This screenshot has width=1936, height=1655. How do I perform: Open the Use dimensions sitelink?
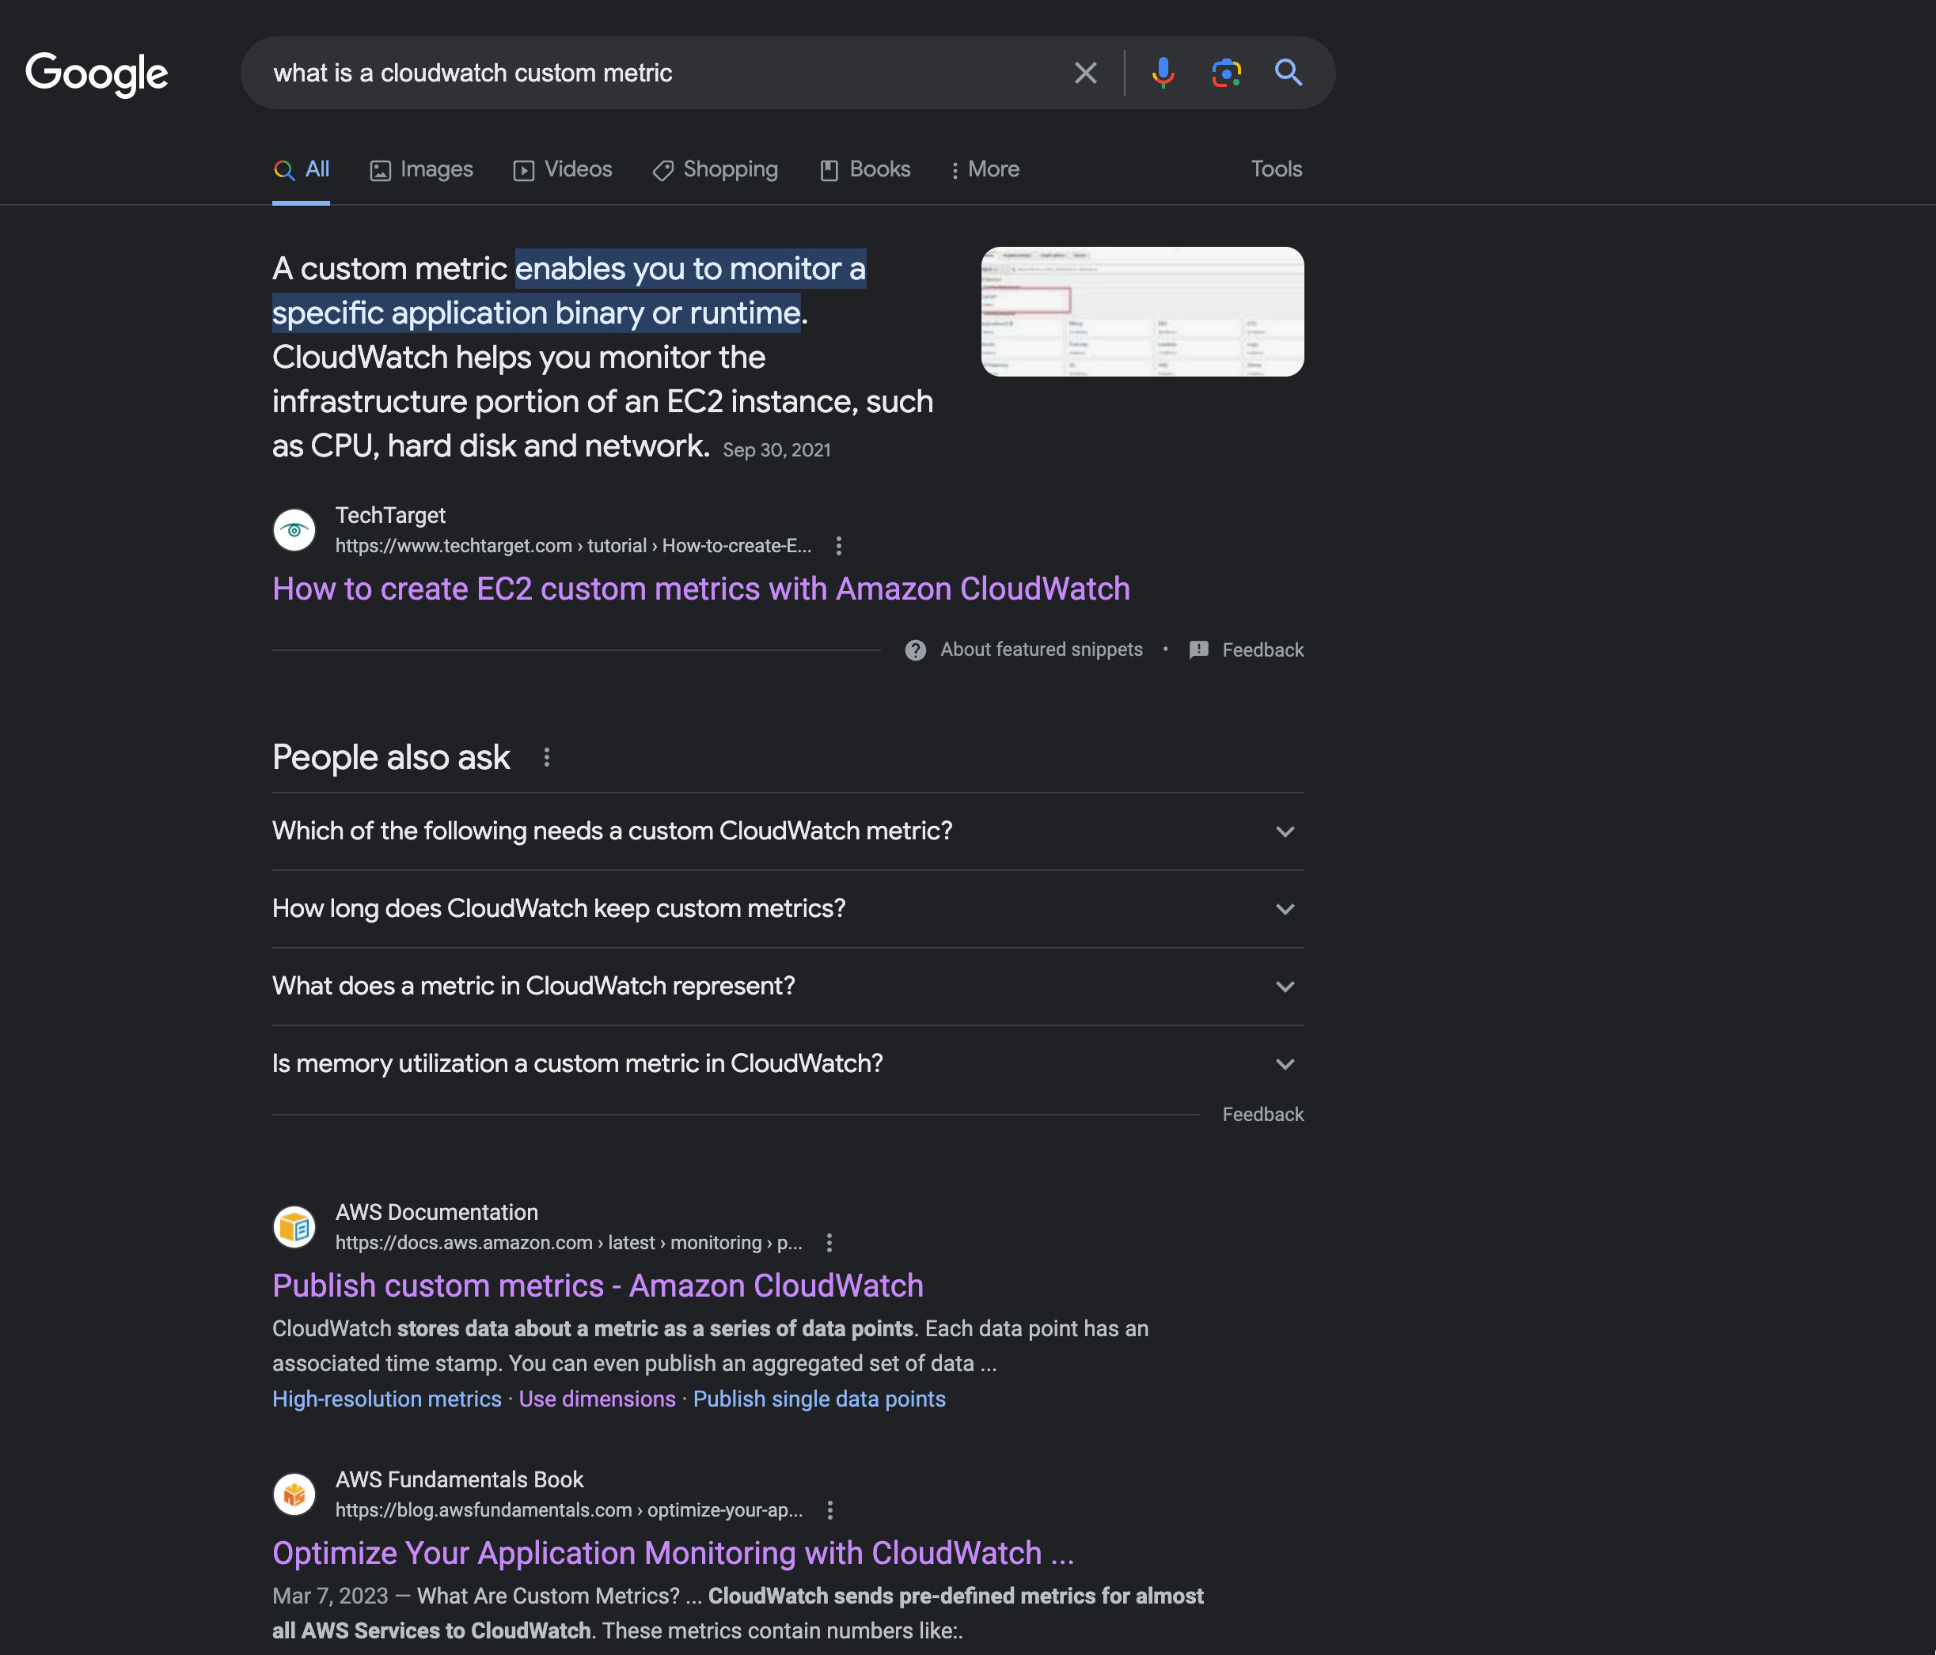tap(597, 1399)
